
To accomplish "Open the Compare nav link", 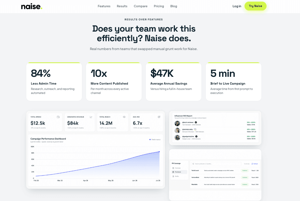I will (x=141, y=6).
